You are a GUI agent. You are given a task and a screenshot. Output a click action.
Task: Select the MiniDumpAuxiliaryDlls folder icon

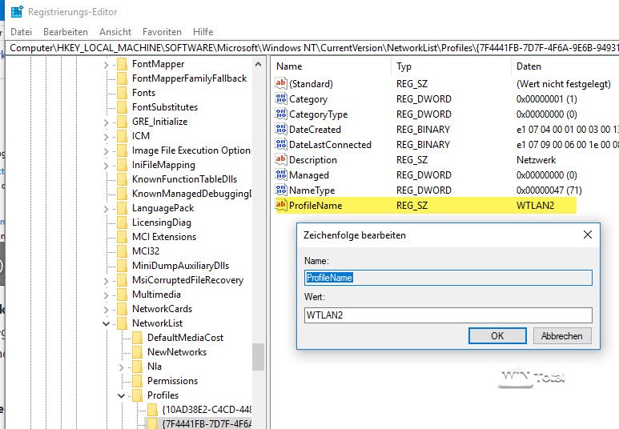point(122,266)
